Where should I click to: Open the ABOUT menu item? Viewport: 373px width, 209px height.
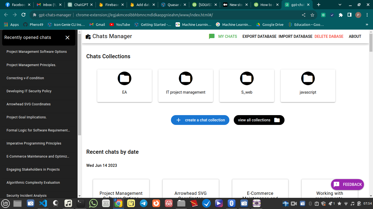pyautogui.click(x=355, y=36)
